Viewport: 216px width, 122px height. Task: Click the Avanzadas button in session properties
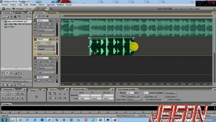coord(170,93)
